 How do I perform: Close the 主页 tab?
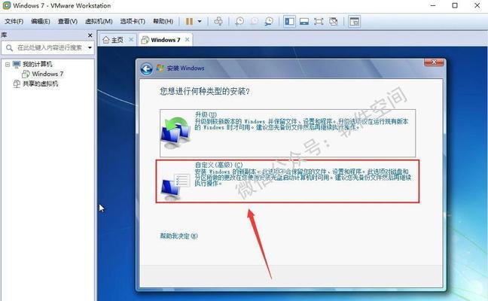click(131, 39)
